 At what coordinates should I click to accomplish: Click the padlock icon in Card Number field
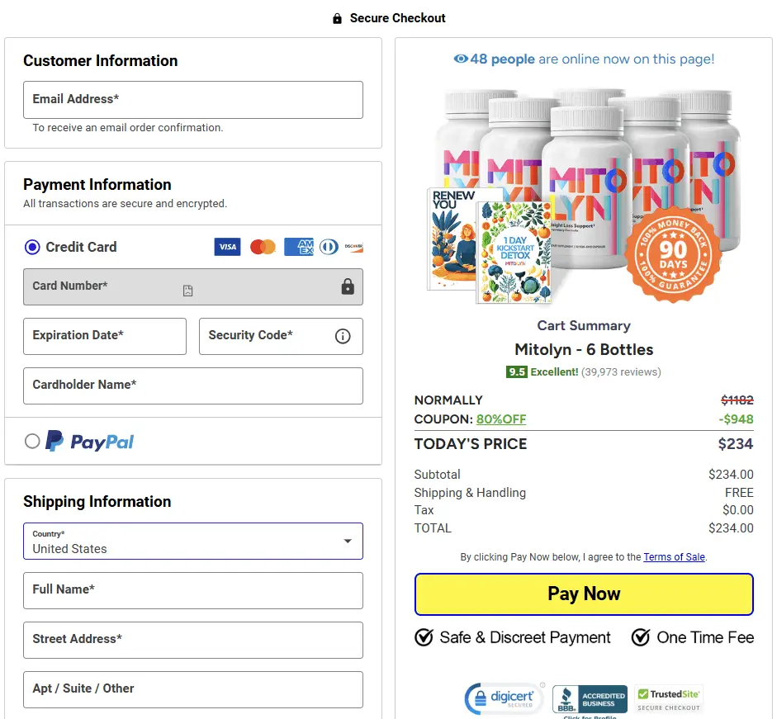(x=348, y=286)
